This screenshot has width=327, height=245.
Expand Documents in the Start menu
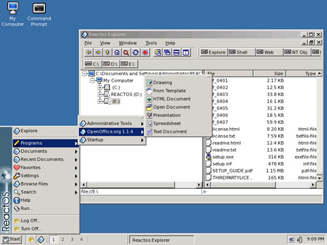pos(45,151)
